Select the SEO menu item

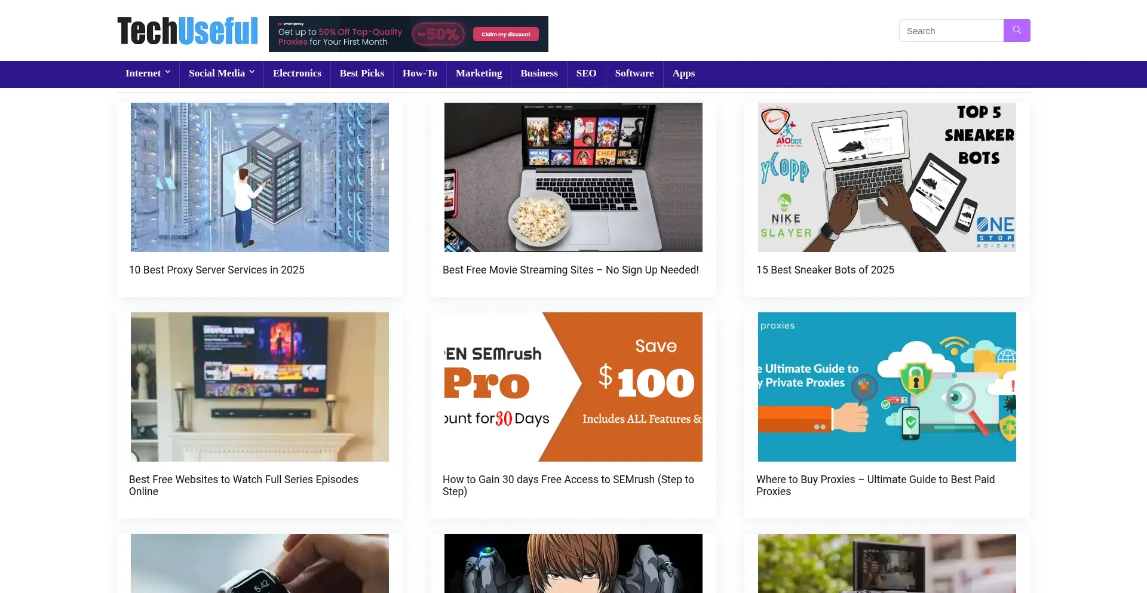pyautogui.click(x=586, y=73)
